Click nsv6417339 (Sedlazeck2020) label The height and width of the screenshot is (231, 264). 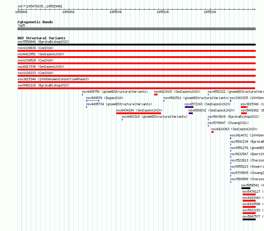click(x=41, y=67)
